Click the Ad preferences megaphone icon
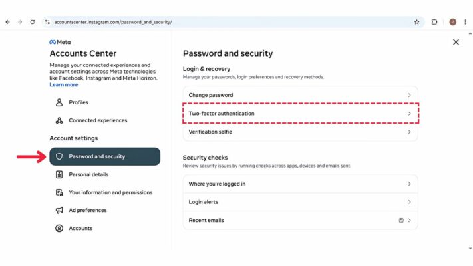Screen dimensions: 473x266 (x=59, y=210)
